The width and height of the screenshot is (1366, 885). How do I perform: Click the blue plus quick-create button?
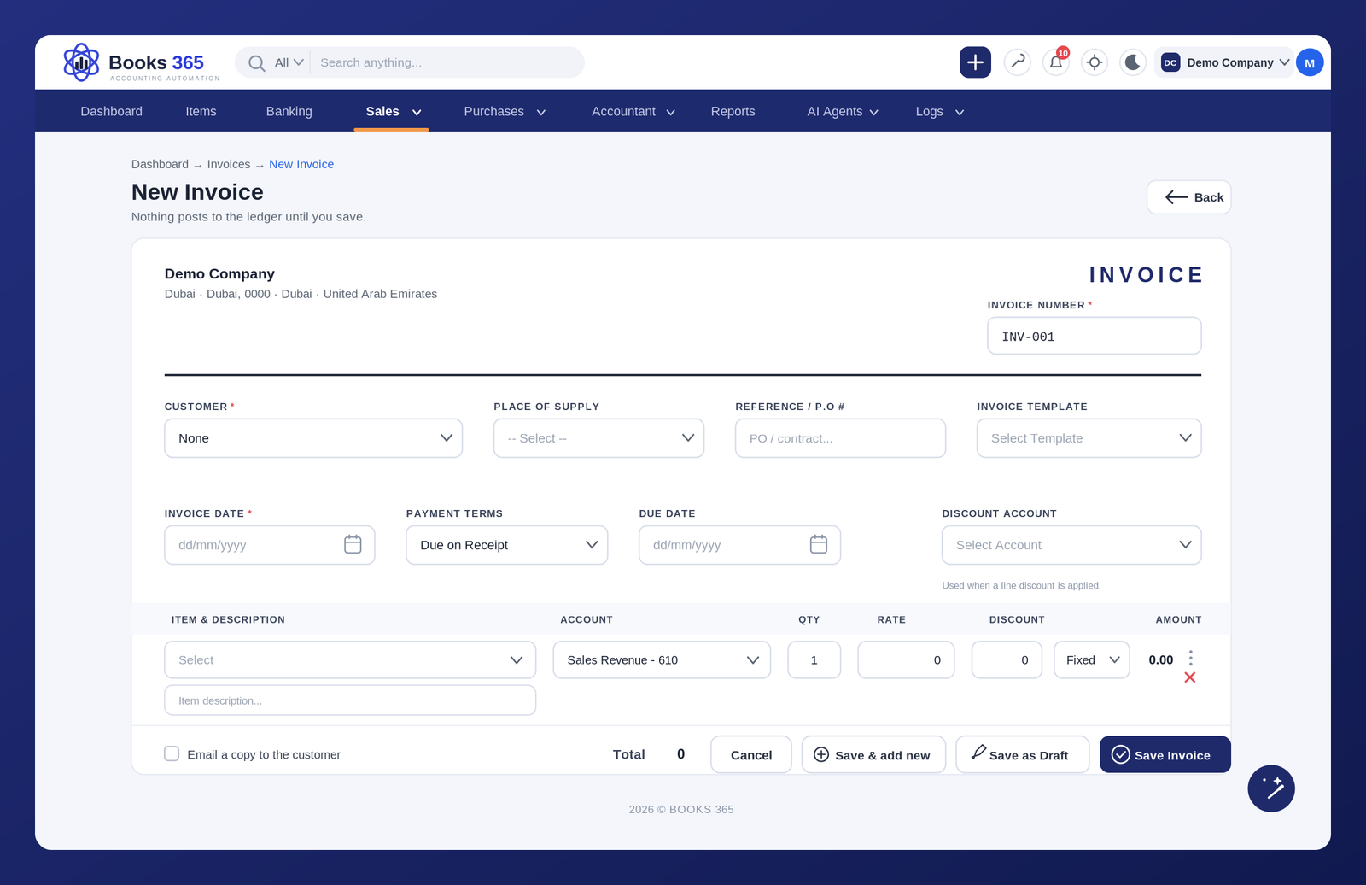(975, 62)
